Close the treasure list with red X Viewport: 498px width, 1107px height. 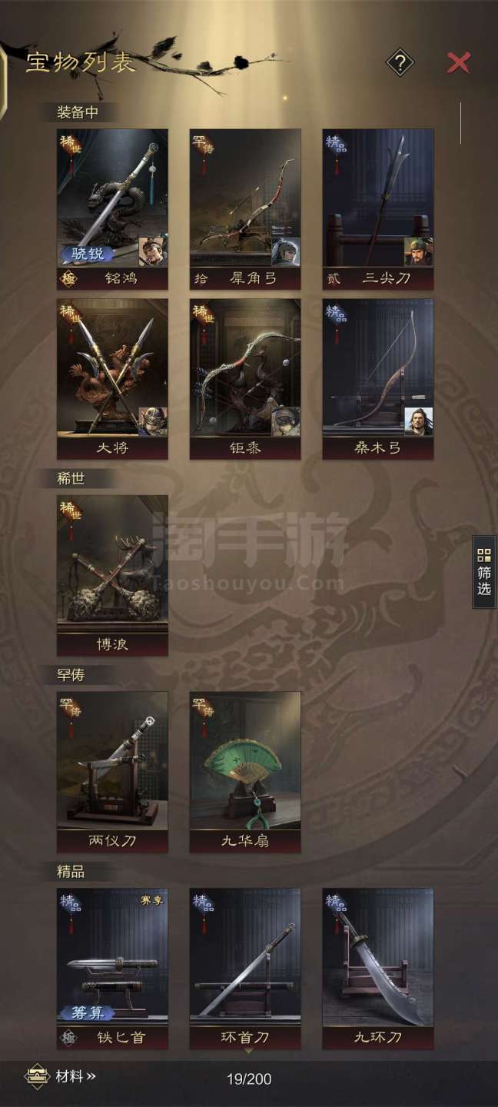point(458,62)
